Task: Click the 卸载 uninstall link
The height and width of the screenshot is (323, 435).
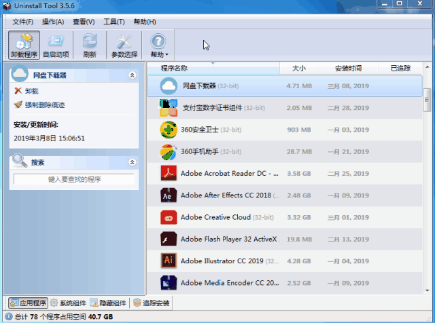Action: (x=31, y=91)
